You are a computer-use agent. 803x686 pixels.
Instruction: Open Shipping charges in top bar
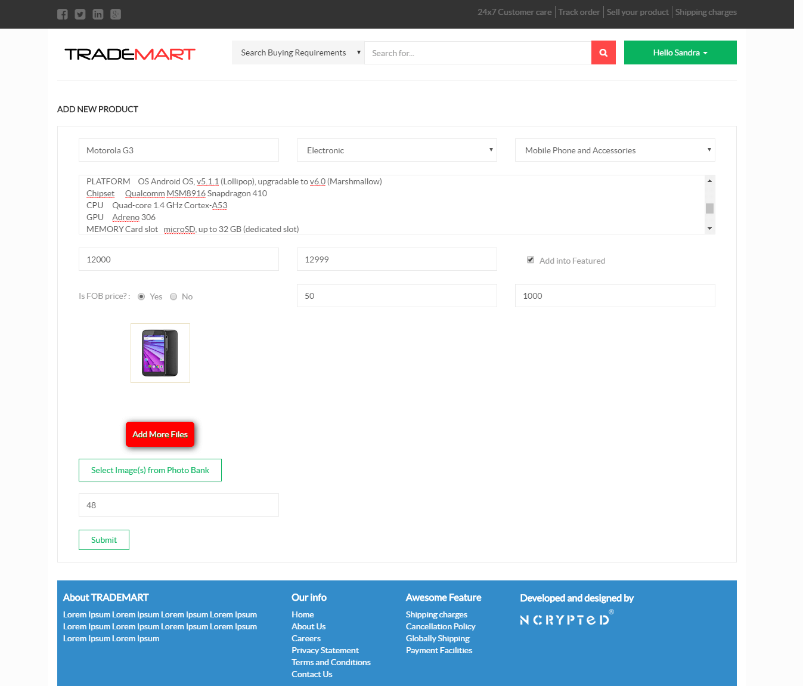point(706,12)
